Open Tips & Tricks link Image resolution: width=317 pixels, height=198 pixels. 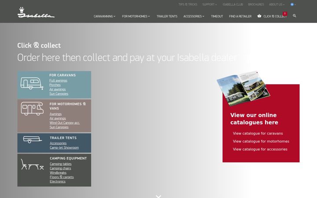(x=188, y=4)
